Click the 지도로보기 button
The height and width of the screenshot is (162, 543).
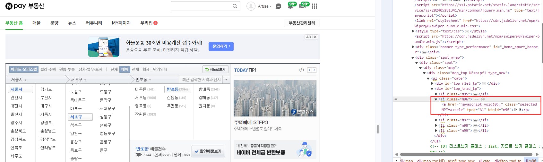coord(215,69)
